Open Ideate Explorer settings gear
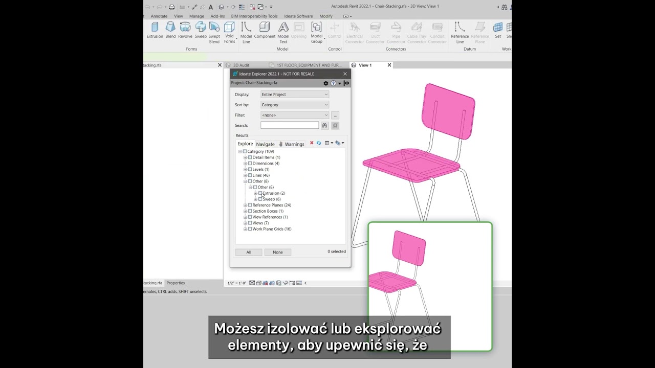The height and width of the screenshot is (368, 655). [325, 83]
